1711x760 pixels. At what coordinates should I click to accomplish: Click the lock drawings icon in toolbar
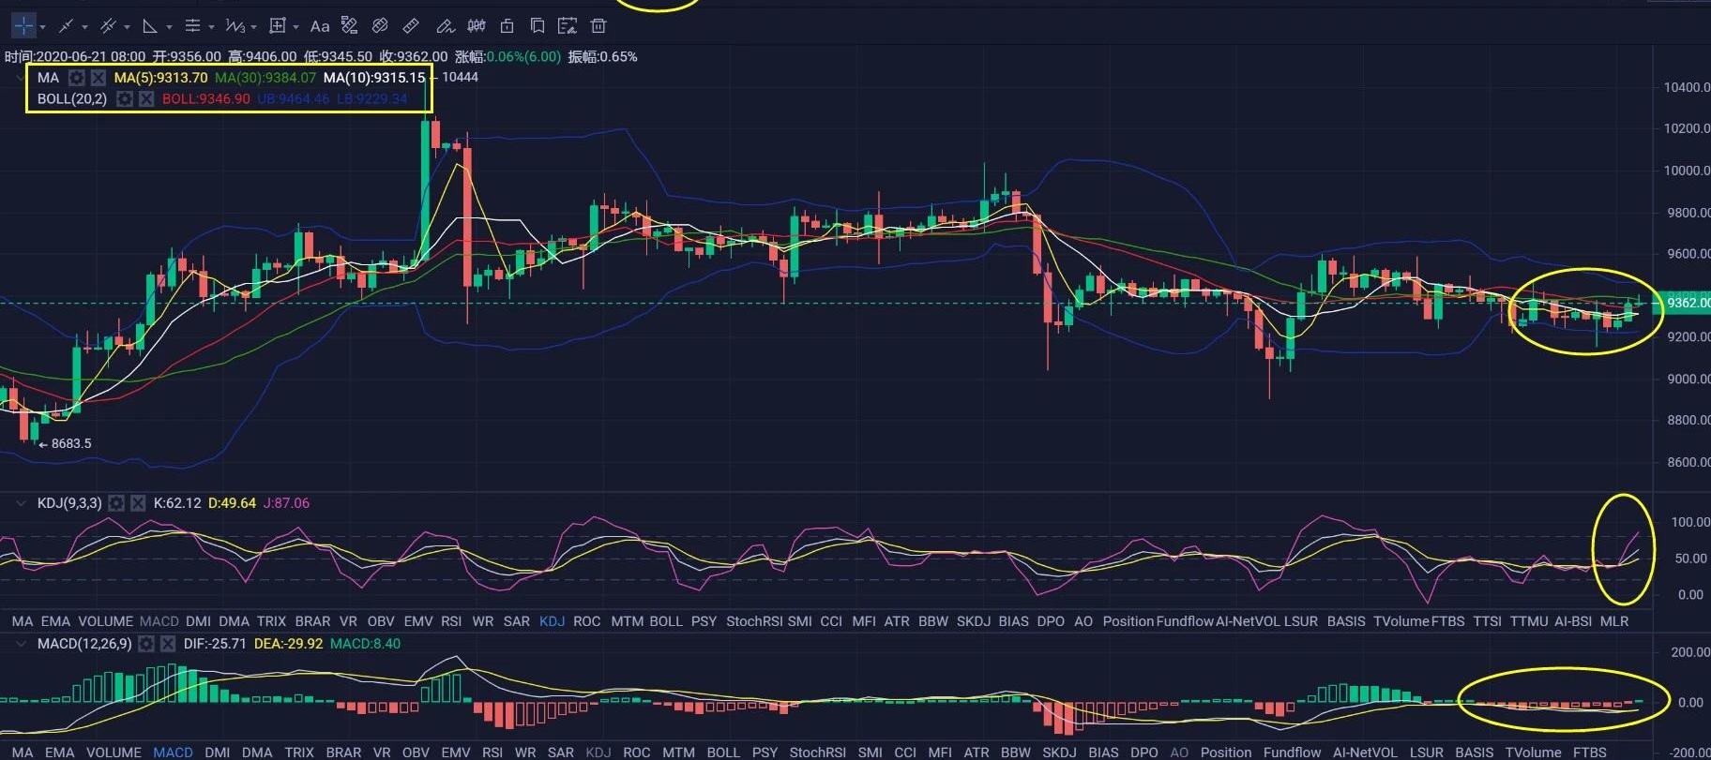pyautogui.click(x=507, y=25)
